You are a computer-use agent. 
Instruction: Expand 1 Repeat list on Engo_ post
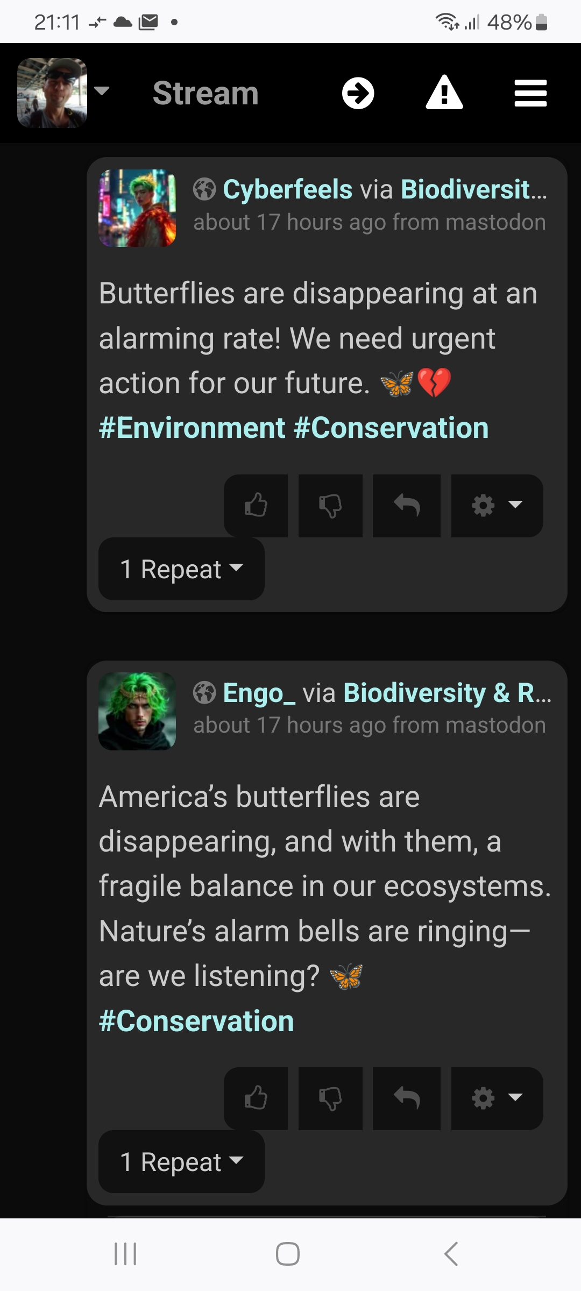click(181, 1162)
